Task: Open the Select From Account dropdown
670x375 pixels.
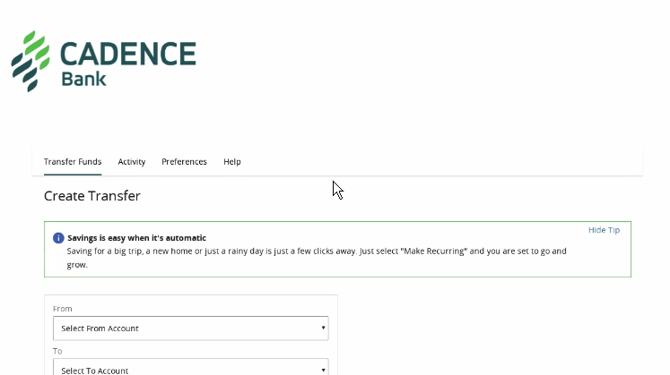Action: (x=190, y=328)
